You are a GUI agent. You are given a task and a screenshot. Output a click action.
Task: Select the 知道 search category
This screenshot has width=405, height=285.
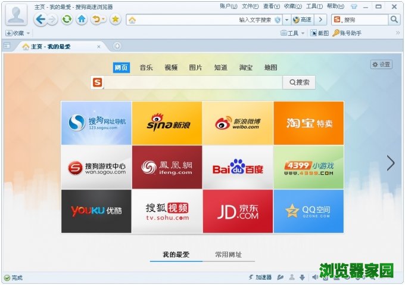pyautogui.click(x=220, y=68)
